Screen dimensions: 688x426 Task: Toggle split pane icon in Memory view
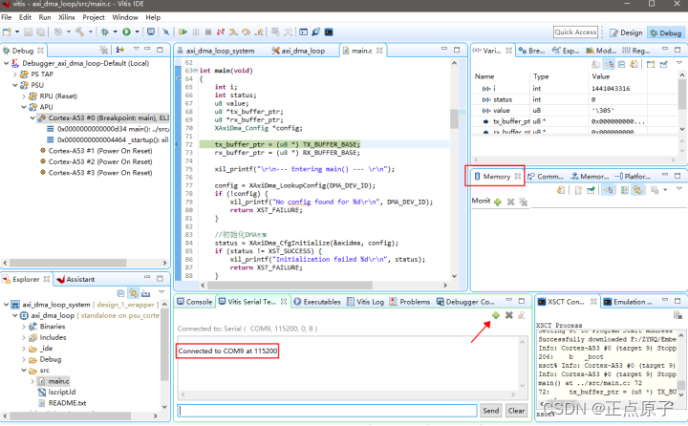click(624, 190)
